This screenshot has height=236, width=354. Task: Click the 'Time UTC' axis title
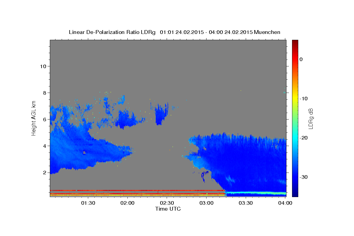pos(168,209)
